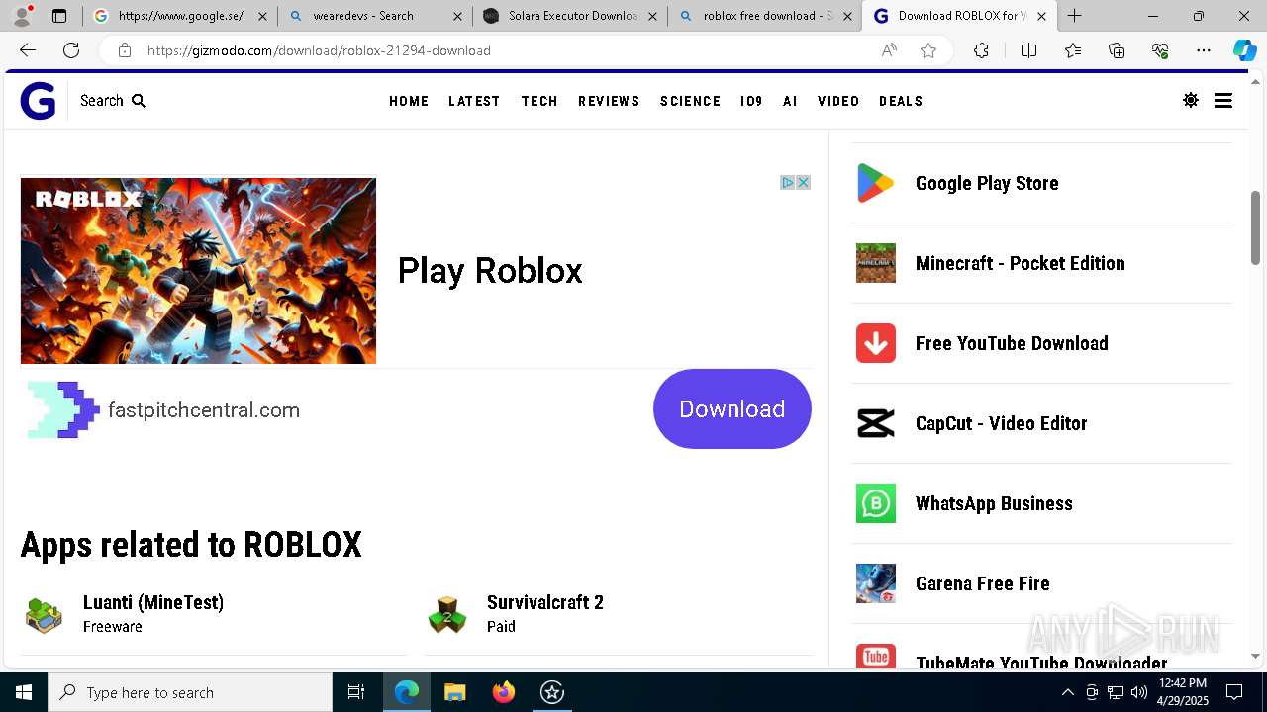1267x712 pixels.
Task: Open Browser essentials heart icon
Action: tap(1160, 50)
